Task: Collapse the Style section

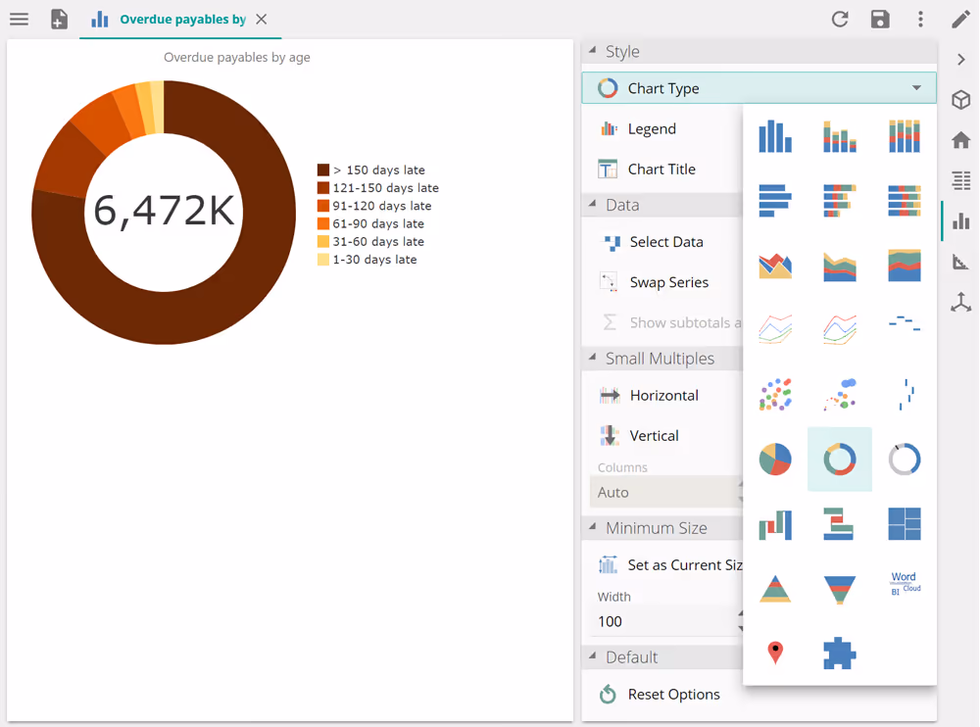Action: [593, 52]
